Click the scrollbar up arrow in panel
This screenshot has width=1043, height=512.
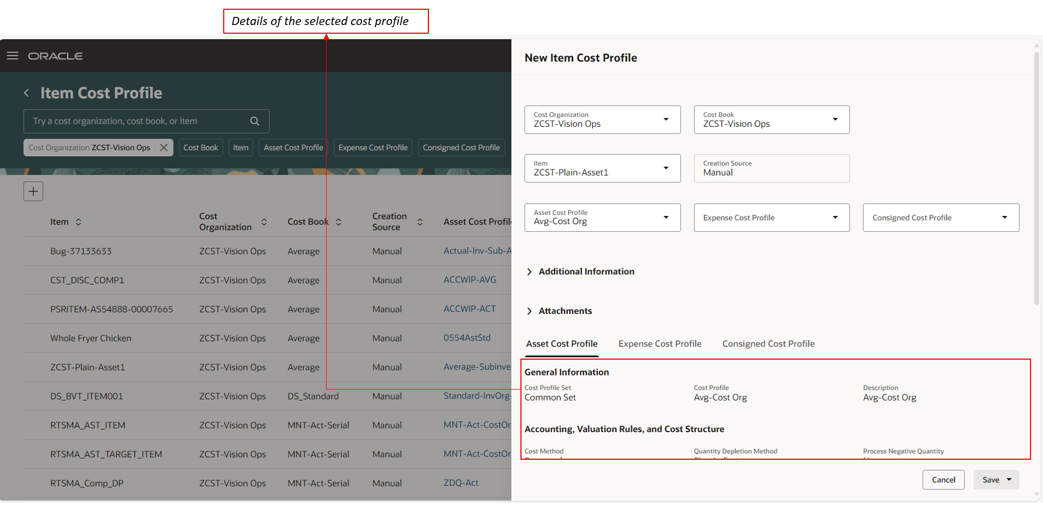1036,46
